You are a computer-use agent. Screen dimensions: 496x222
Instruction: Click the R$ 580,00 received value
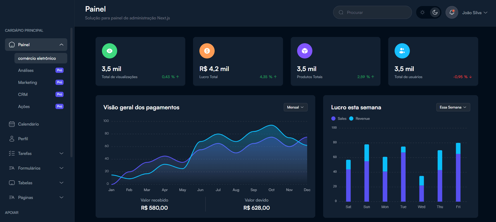[x=154, y=208]
